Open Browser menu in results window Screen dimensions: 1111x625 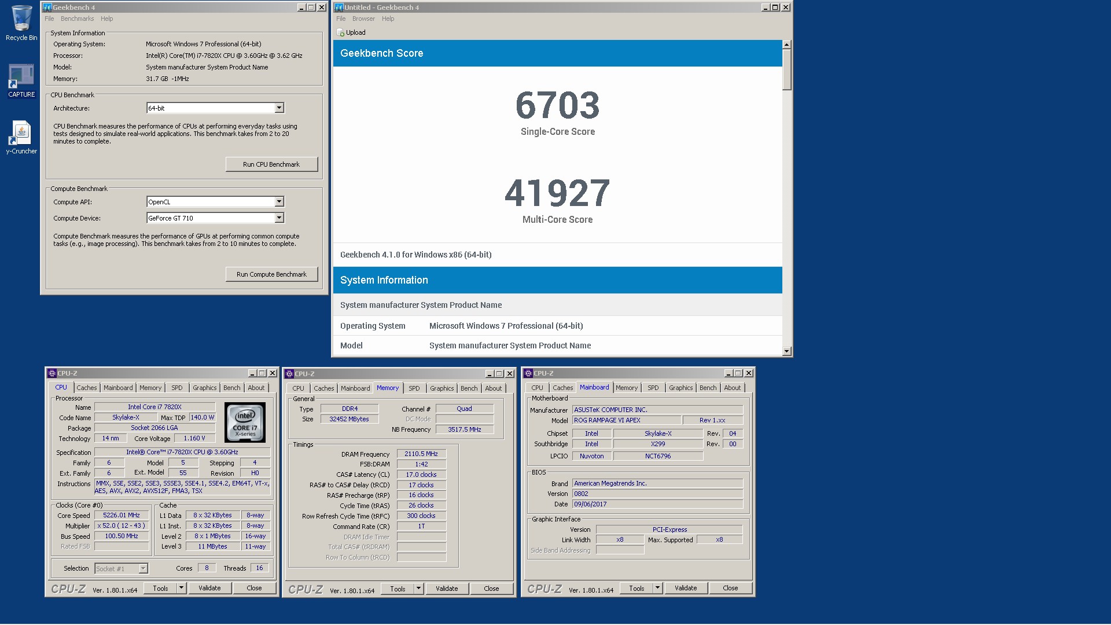point(363,19)
